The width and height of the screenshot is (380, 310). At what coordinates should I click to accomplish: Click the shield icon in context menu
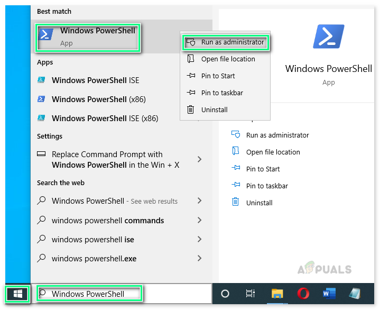pyautogui.click(x=191, y=42)
